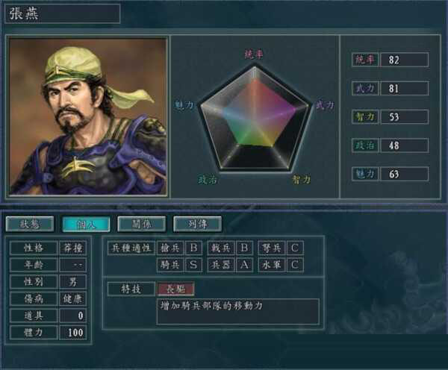Switch to the 個人 personal tab
Screen dimensions: 448x370
(x=86, y=224)
